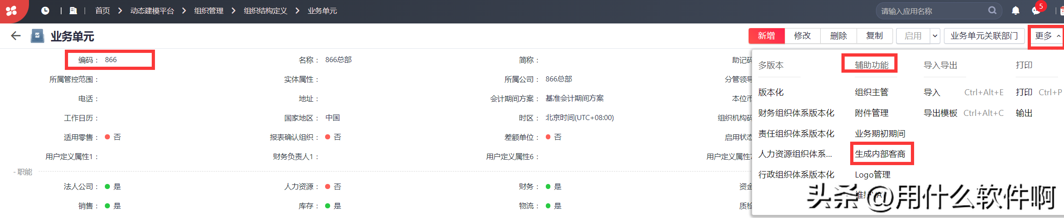Click the 新增 button
The width and height of the screenshot is (1064, 218).
pyautogui.click(x=766, y=36)
